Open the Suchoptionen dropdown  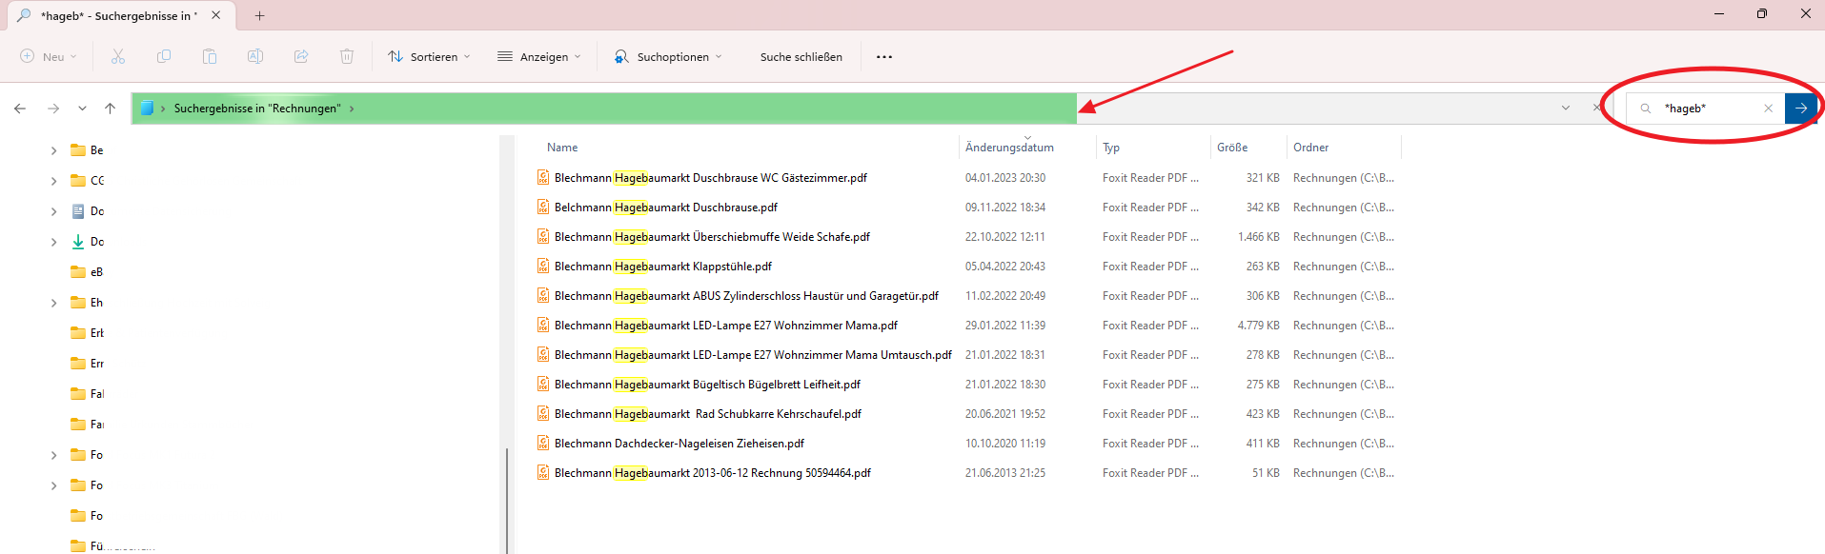coord(667,57)
